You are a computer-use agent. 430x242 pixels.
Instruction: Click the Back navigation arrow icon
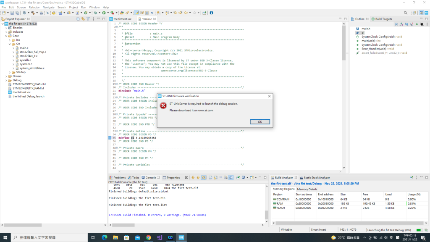[186, 13]
